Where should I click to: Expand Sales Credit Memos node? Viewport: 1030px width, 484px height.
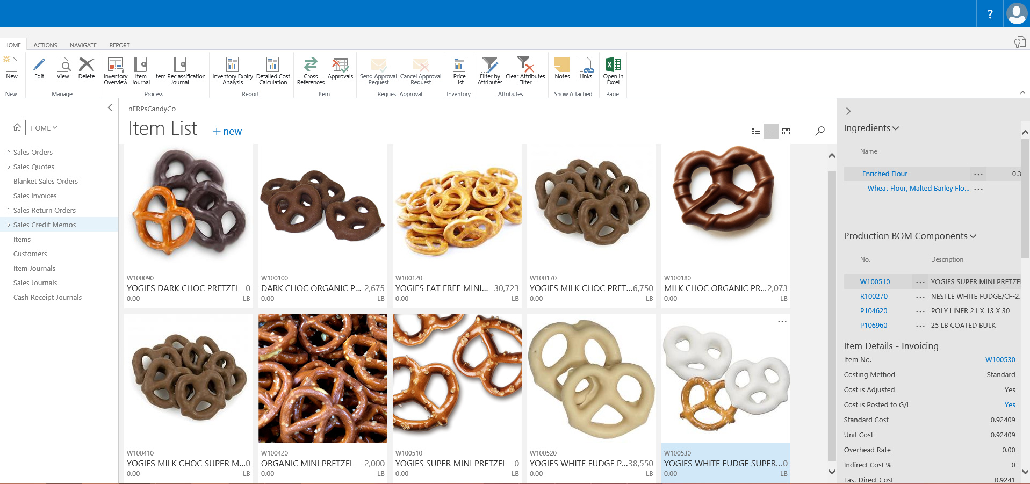(x=9, y=225)
